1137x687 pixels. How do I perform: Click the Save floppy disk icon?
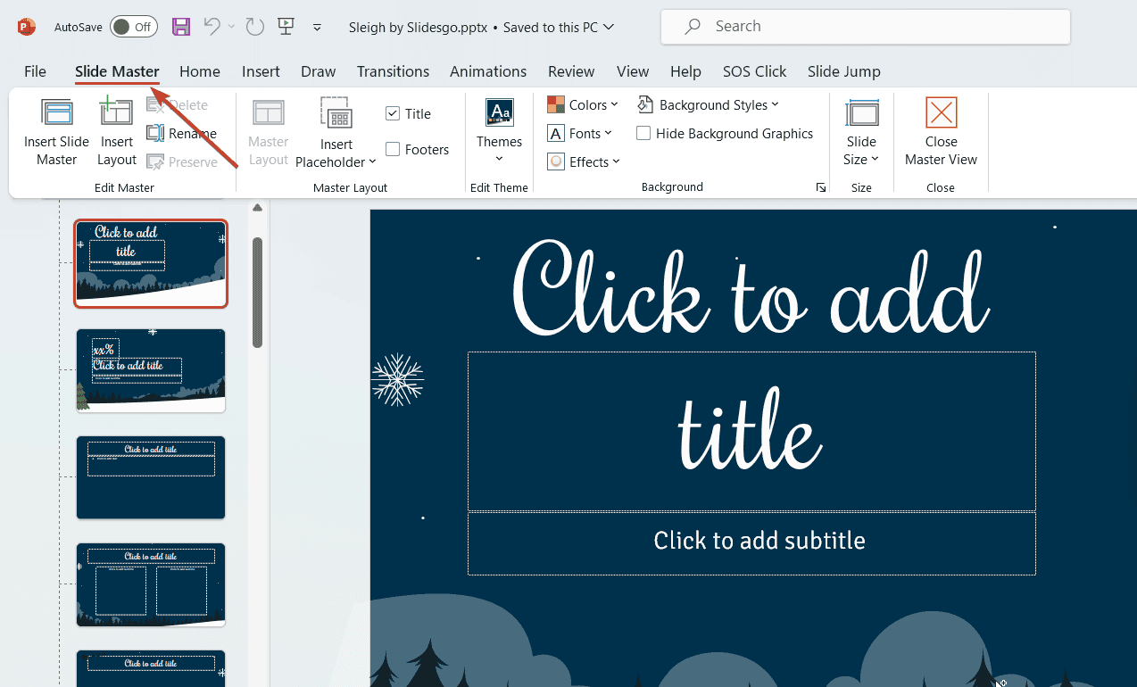pos(181,27)
